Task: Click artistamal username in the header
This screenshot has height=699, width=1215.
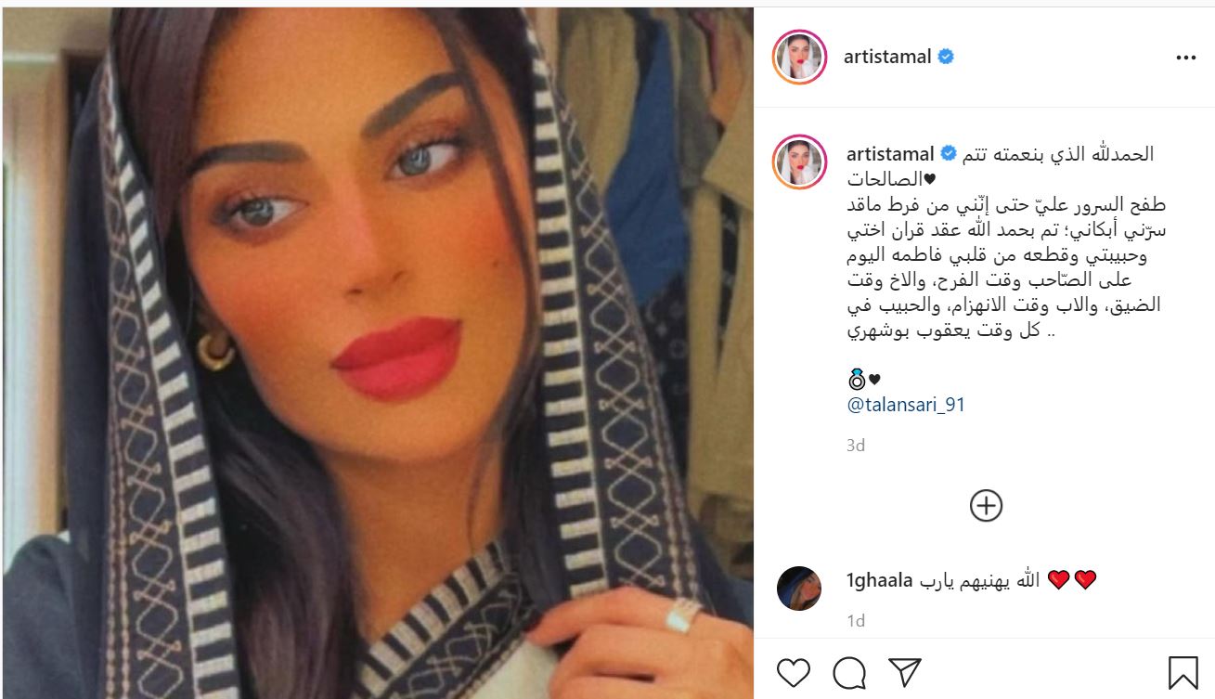Action: (x=887, y=58)
